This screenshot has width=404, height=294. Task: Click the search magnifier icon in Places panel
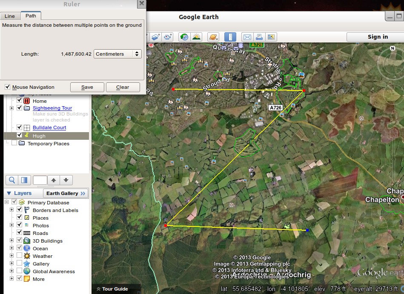coord(12,180)
